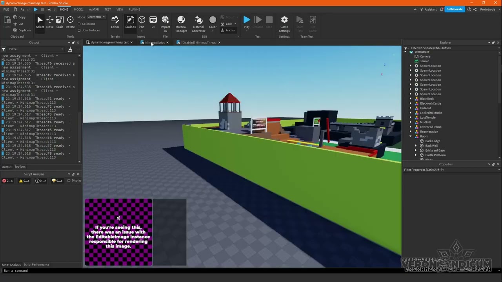The height and width of the screenshot is (282, 502).
Task: Open the UI insert tool
Action: tap(153, 22)
